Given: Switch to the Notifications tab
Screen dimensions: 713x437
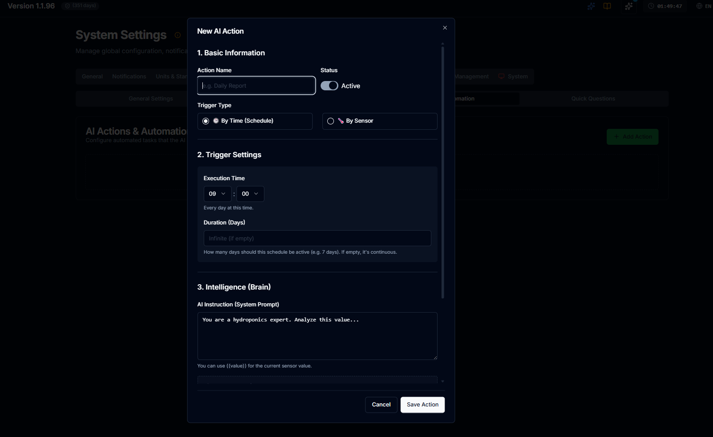Looking at the screenshot, I should point(129,77).
